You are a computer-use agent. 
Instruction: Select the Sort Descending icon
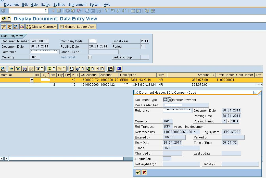tap(18, 69)
